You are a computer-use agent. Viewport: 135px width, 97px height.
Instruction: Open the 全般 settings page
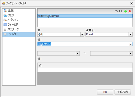(x=19, y=11)
